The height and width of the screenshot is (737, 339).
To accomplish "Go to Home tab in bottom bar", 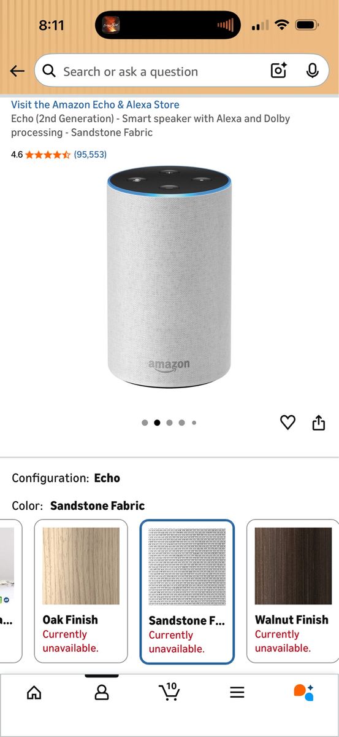I will click(x=34, y=693).
